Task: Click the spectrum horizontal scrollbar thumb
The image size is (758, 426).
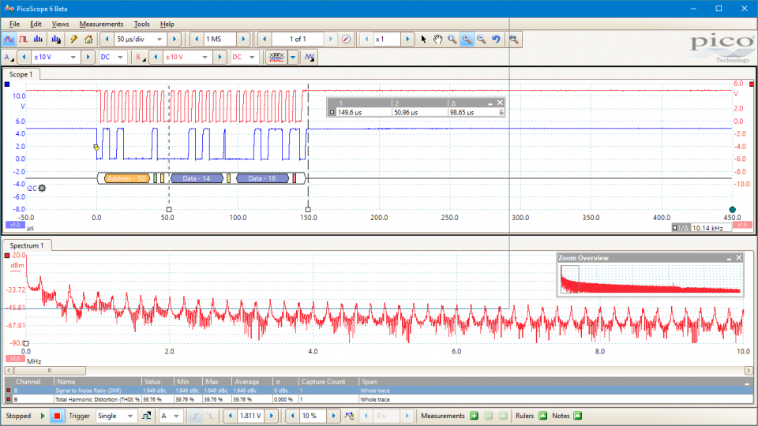Action: point(49,369)
